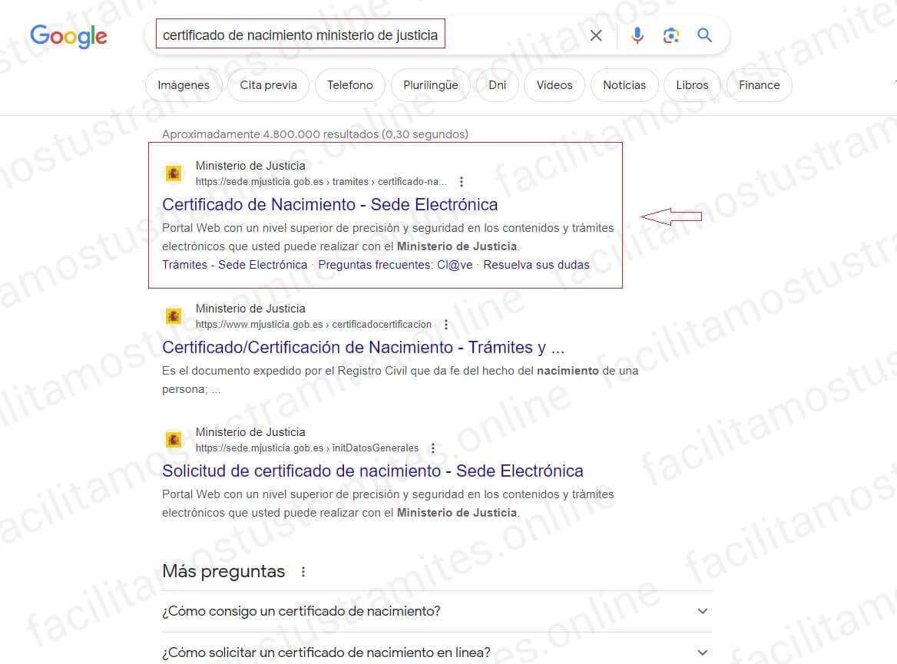Open Google Lens image search
This screenshot has width=897, height=664.
671,34
